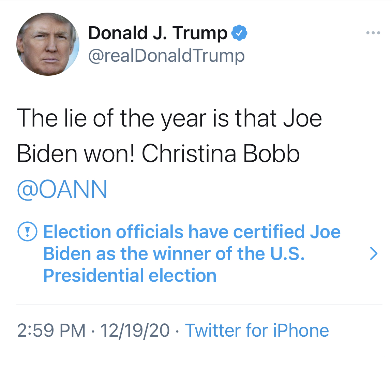
Task: Open the @OANN mention link
Action: pyautogui.click(x=62, y=189)
